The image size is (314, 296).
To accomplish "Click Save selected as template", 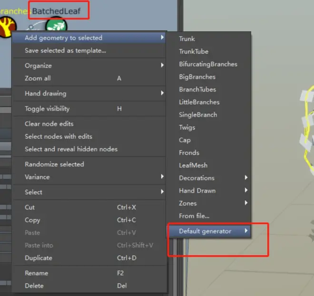I will (x=65, y=50).
